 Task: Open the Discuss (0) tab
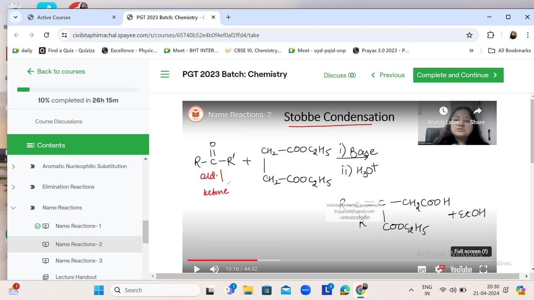click(x=339, y=75)
